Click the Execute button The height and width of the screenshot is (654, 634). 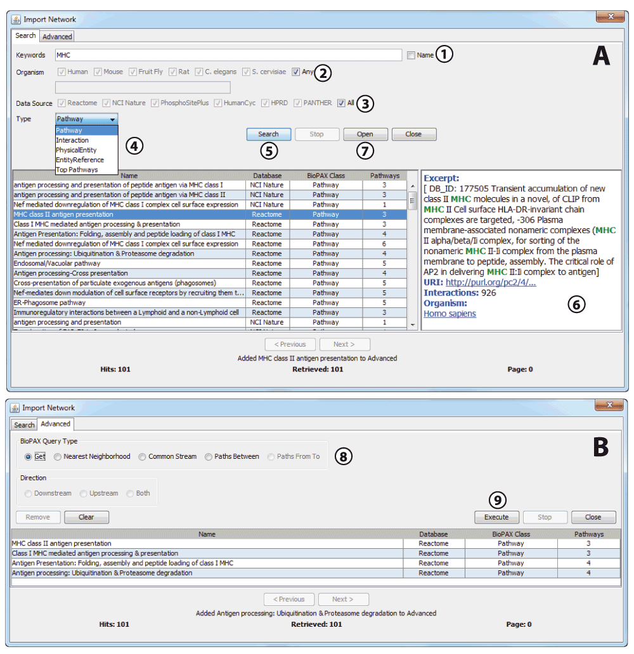point(496,517)
